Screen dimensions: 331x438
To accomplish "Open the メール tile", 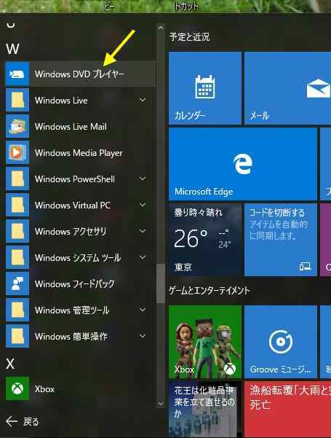I will [x=287, y=87].
